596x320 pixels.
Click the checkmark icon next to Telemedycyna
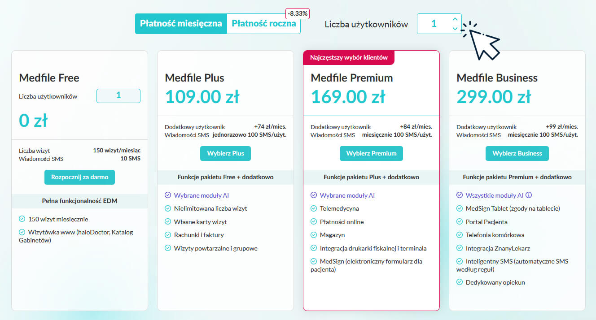click(x=314, y=208)
